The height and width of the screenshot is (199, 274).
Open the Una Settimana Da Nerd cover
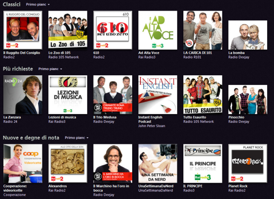(x=158, y=163)
